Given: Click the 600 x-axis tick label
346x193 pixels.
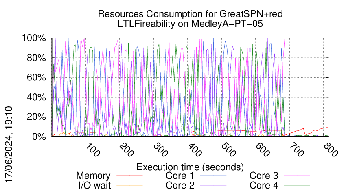Looking at the screenshot, I should (263, 150).
